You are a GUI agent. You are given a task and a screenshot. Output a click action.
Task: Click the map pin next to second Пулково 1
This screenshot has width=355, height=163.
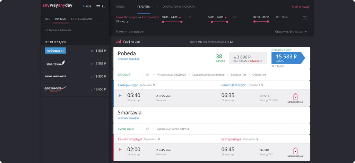159,139
